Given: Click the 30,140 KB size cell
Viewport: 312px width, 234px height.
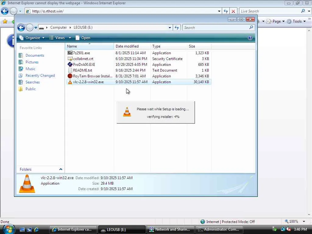Looking at the screenshot, I should (x=201, y=82).
